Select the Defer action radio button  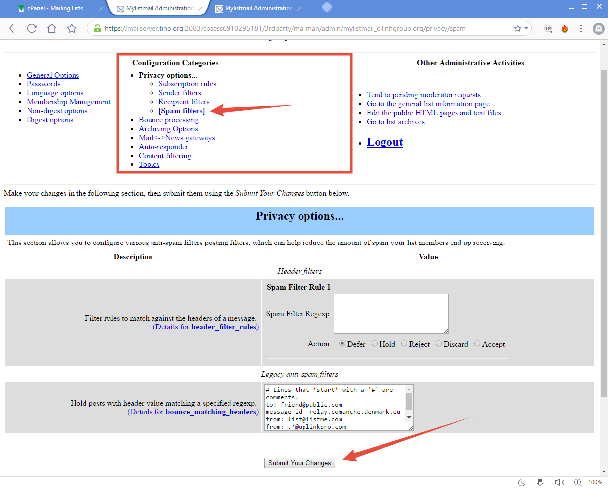pyautogui.click(x=342, y=344)
